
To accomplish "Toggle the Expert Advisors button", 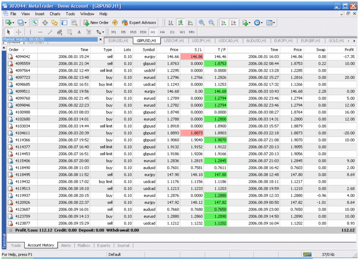I will pos(139,23).
